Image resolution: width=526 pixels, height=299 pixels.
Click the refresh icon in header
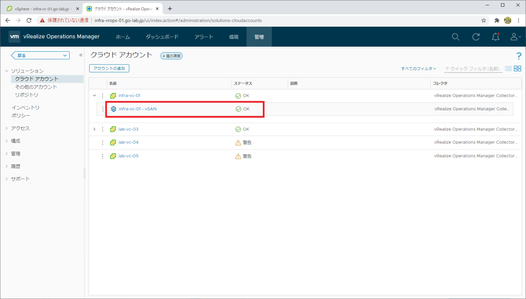476,37
